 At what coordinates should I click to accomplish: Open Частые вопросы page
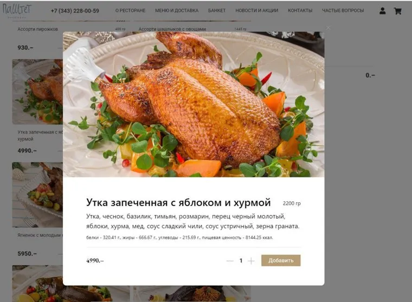coord(343,10)
